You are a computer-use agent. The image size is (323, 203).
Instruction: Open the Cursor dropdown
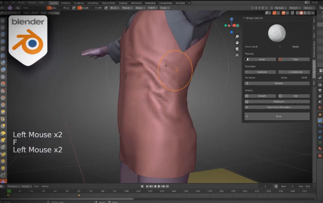pyautogui.click(x=165, y=8)
